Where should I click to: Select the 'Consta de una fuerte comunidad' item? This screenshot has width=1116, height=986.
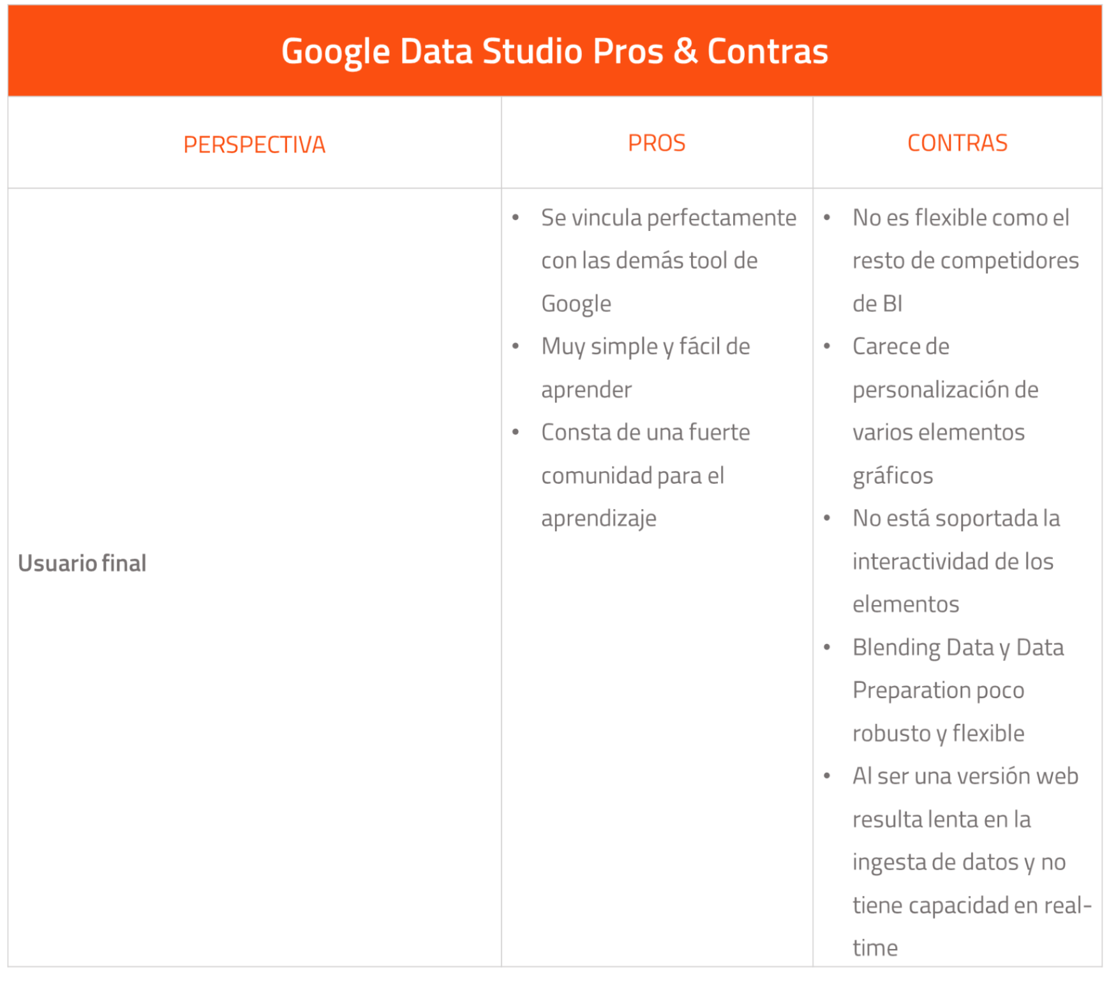645,433
